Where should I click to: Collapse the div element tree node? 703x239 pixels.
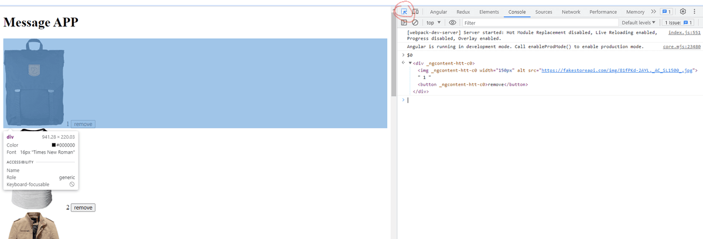(410, 63)
